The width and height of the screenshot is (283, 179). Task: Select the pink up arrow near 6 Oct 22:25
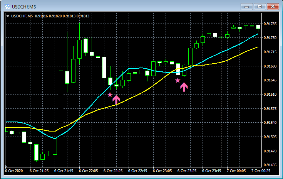coord(116,100)
